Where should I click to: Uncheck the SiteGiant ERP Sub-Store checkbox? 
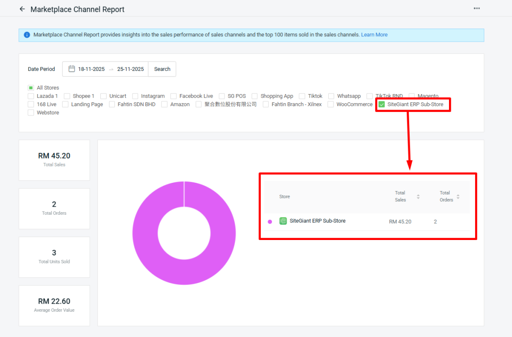[x=382, y=104]
